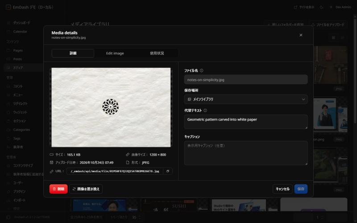Click the paper pattern image preview
The width and height of the screenshot is (357, 223).
[111, 107]
